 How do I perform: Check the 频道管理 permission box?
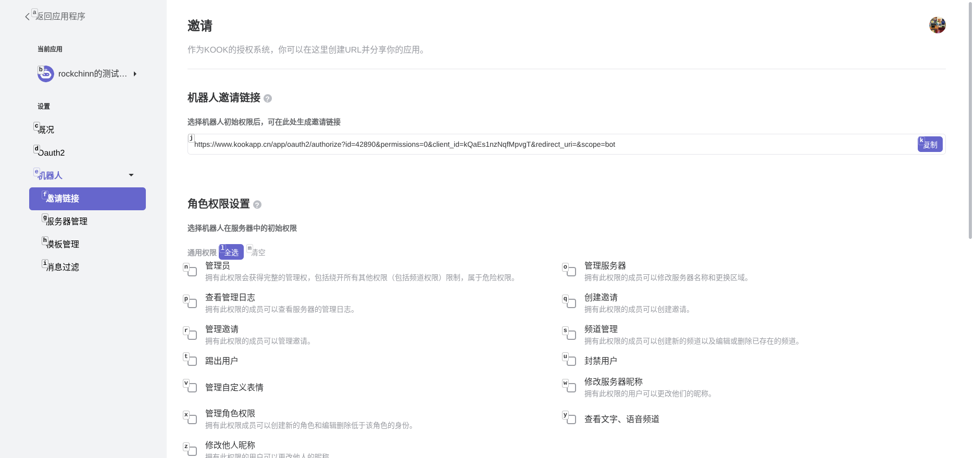tap(571, 335)
